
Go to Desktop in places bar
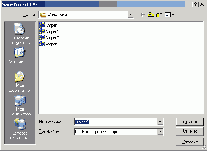click(x=20, y=55)
